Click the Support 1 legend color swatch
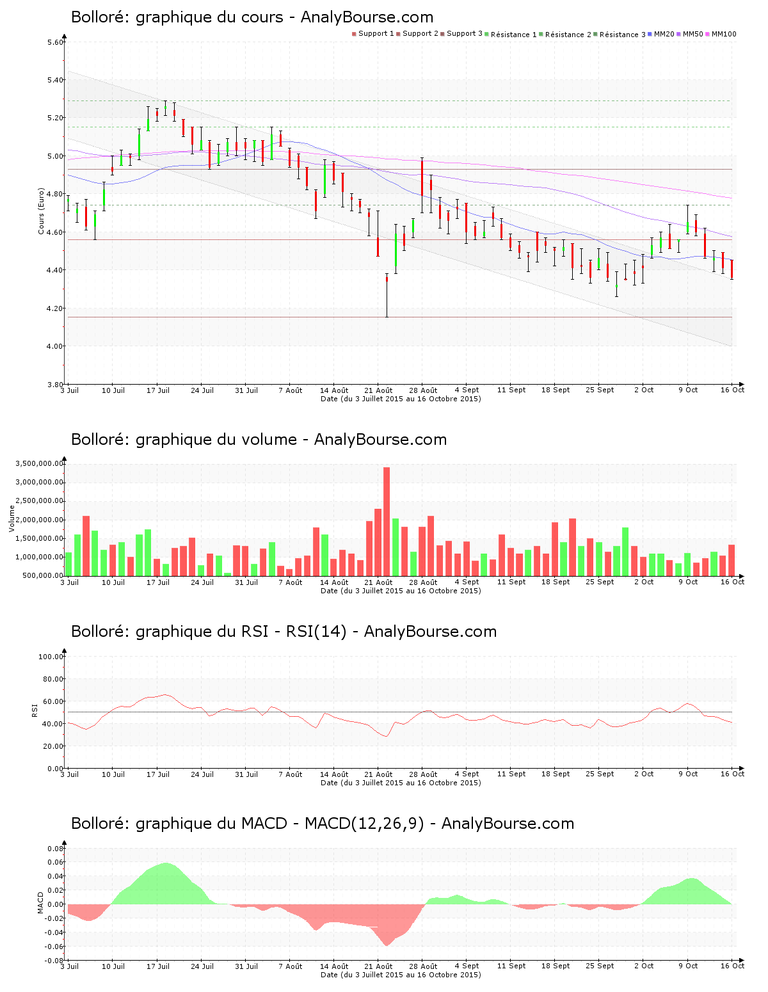 (354, 34)
